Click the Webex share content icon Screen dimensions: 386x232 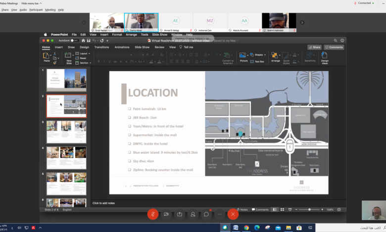[x=180, y=214]
